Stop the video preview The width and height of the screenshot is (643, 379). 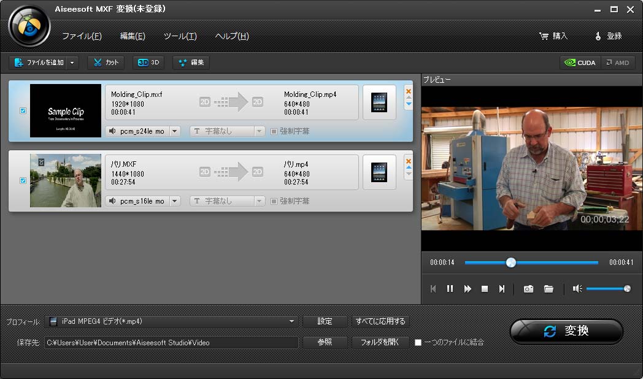(485, 289)
